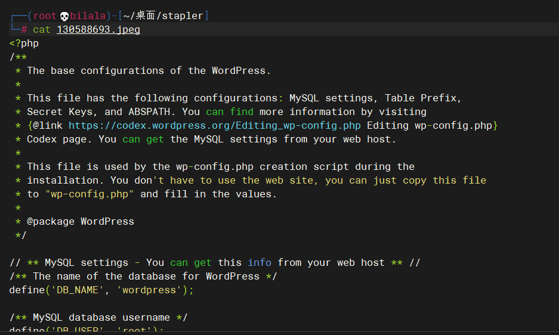
Task: Click the '~/桌面/stapler' directory path
Action: [x=163, y=15]
